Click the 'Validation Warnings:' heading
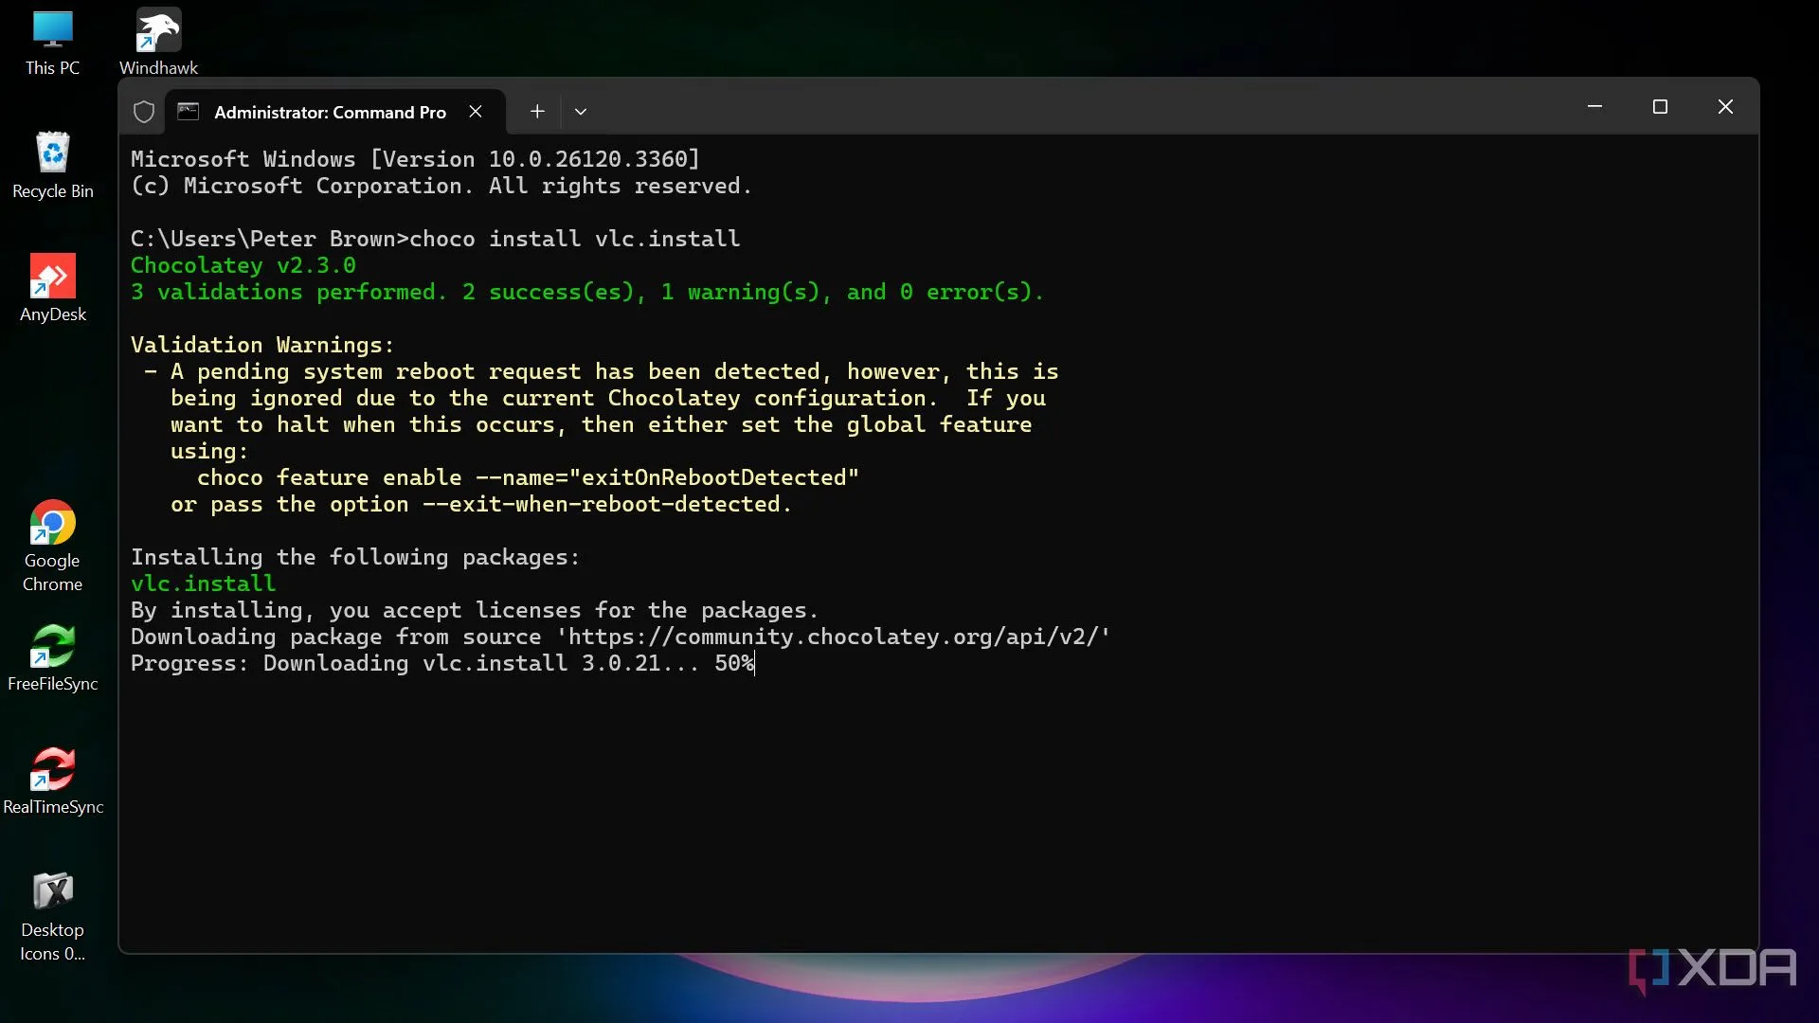The width and height of the screenshot is (1819, 1023). coord(262,345)
